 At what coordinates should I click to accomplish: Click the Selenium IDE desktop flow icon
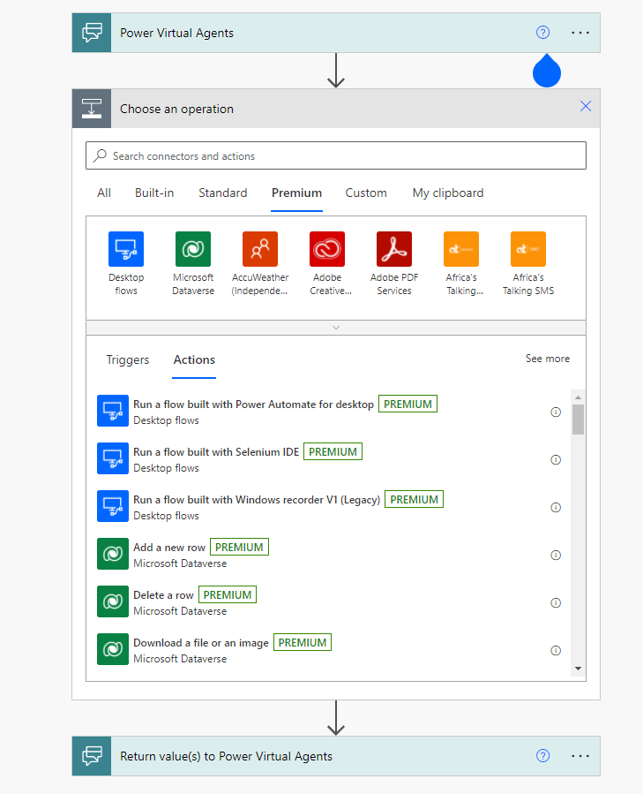(113, 458)
